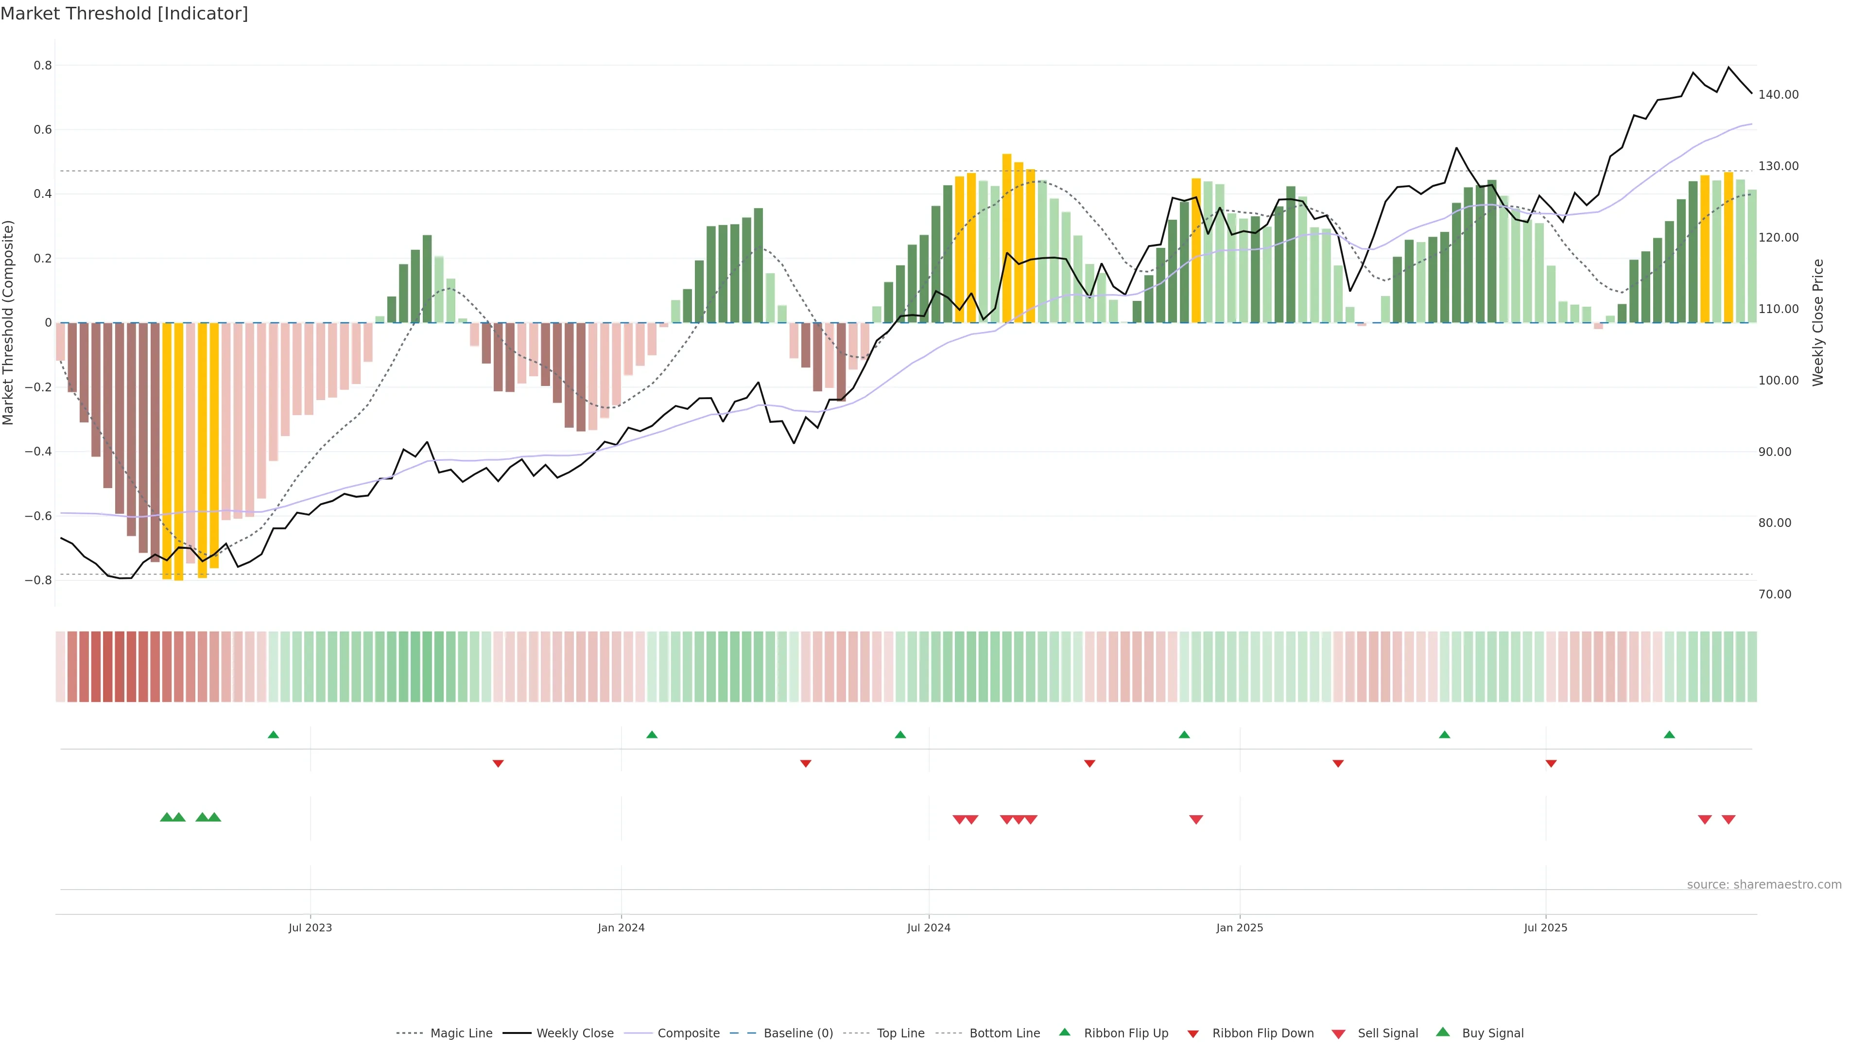Image resolution: width=1866 pixels, height=1050 pixels.
Task: Click the ribbon flip down marker after Jul 2025
Action: tap(1551, 763)
